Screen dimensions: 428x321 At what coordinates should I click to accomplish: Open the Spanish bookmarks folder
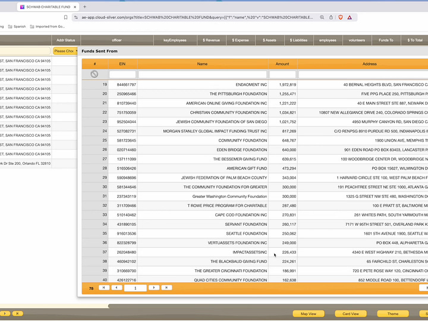point(17,27)
